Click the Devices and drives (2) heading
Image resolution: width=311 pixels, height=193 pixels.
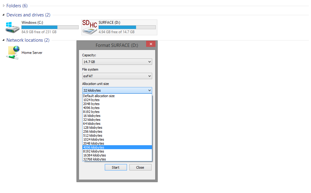click(x=28, y=15)
